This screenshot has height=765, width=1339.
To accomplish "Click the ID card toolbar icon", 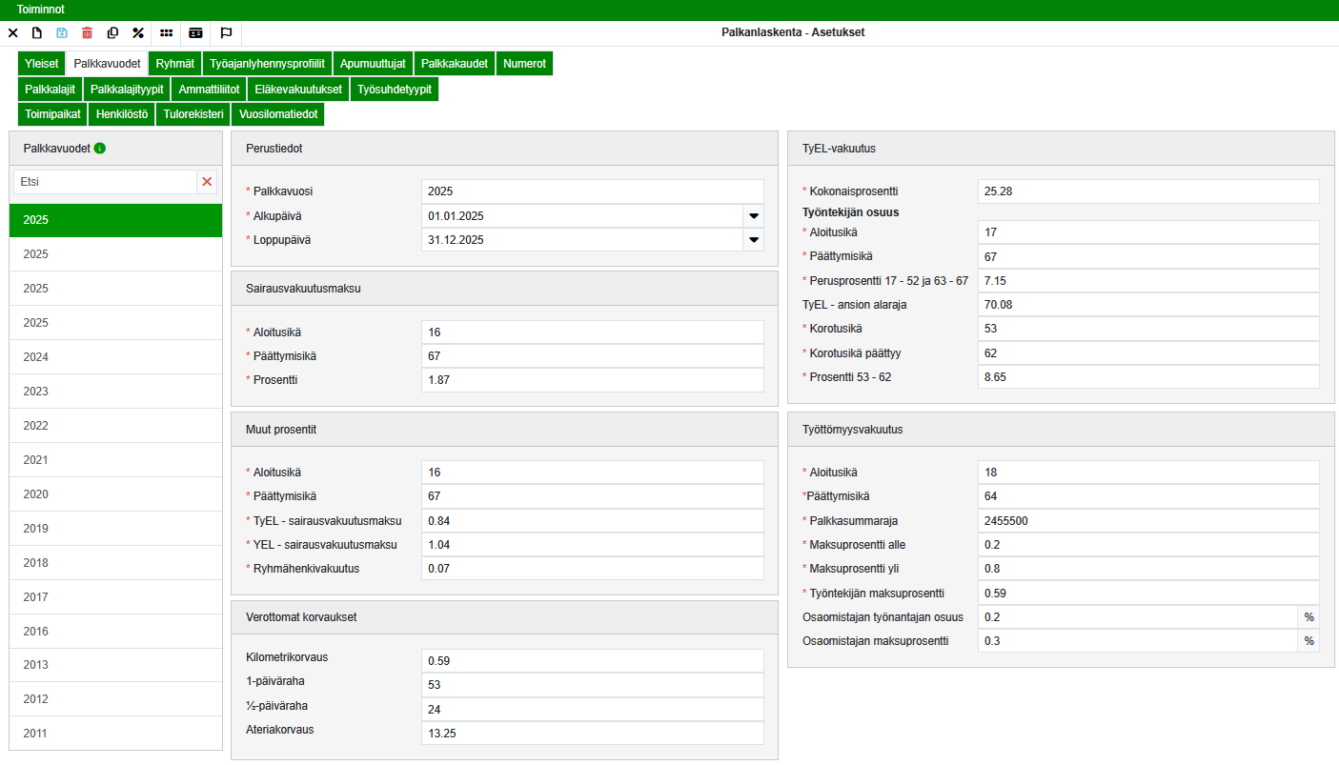I will [x=195, y=32].
